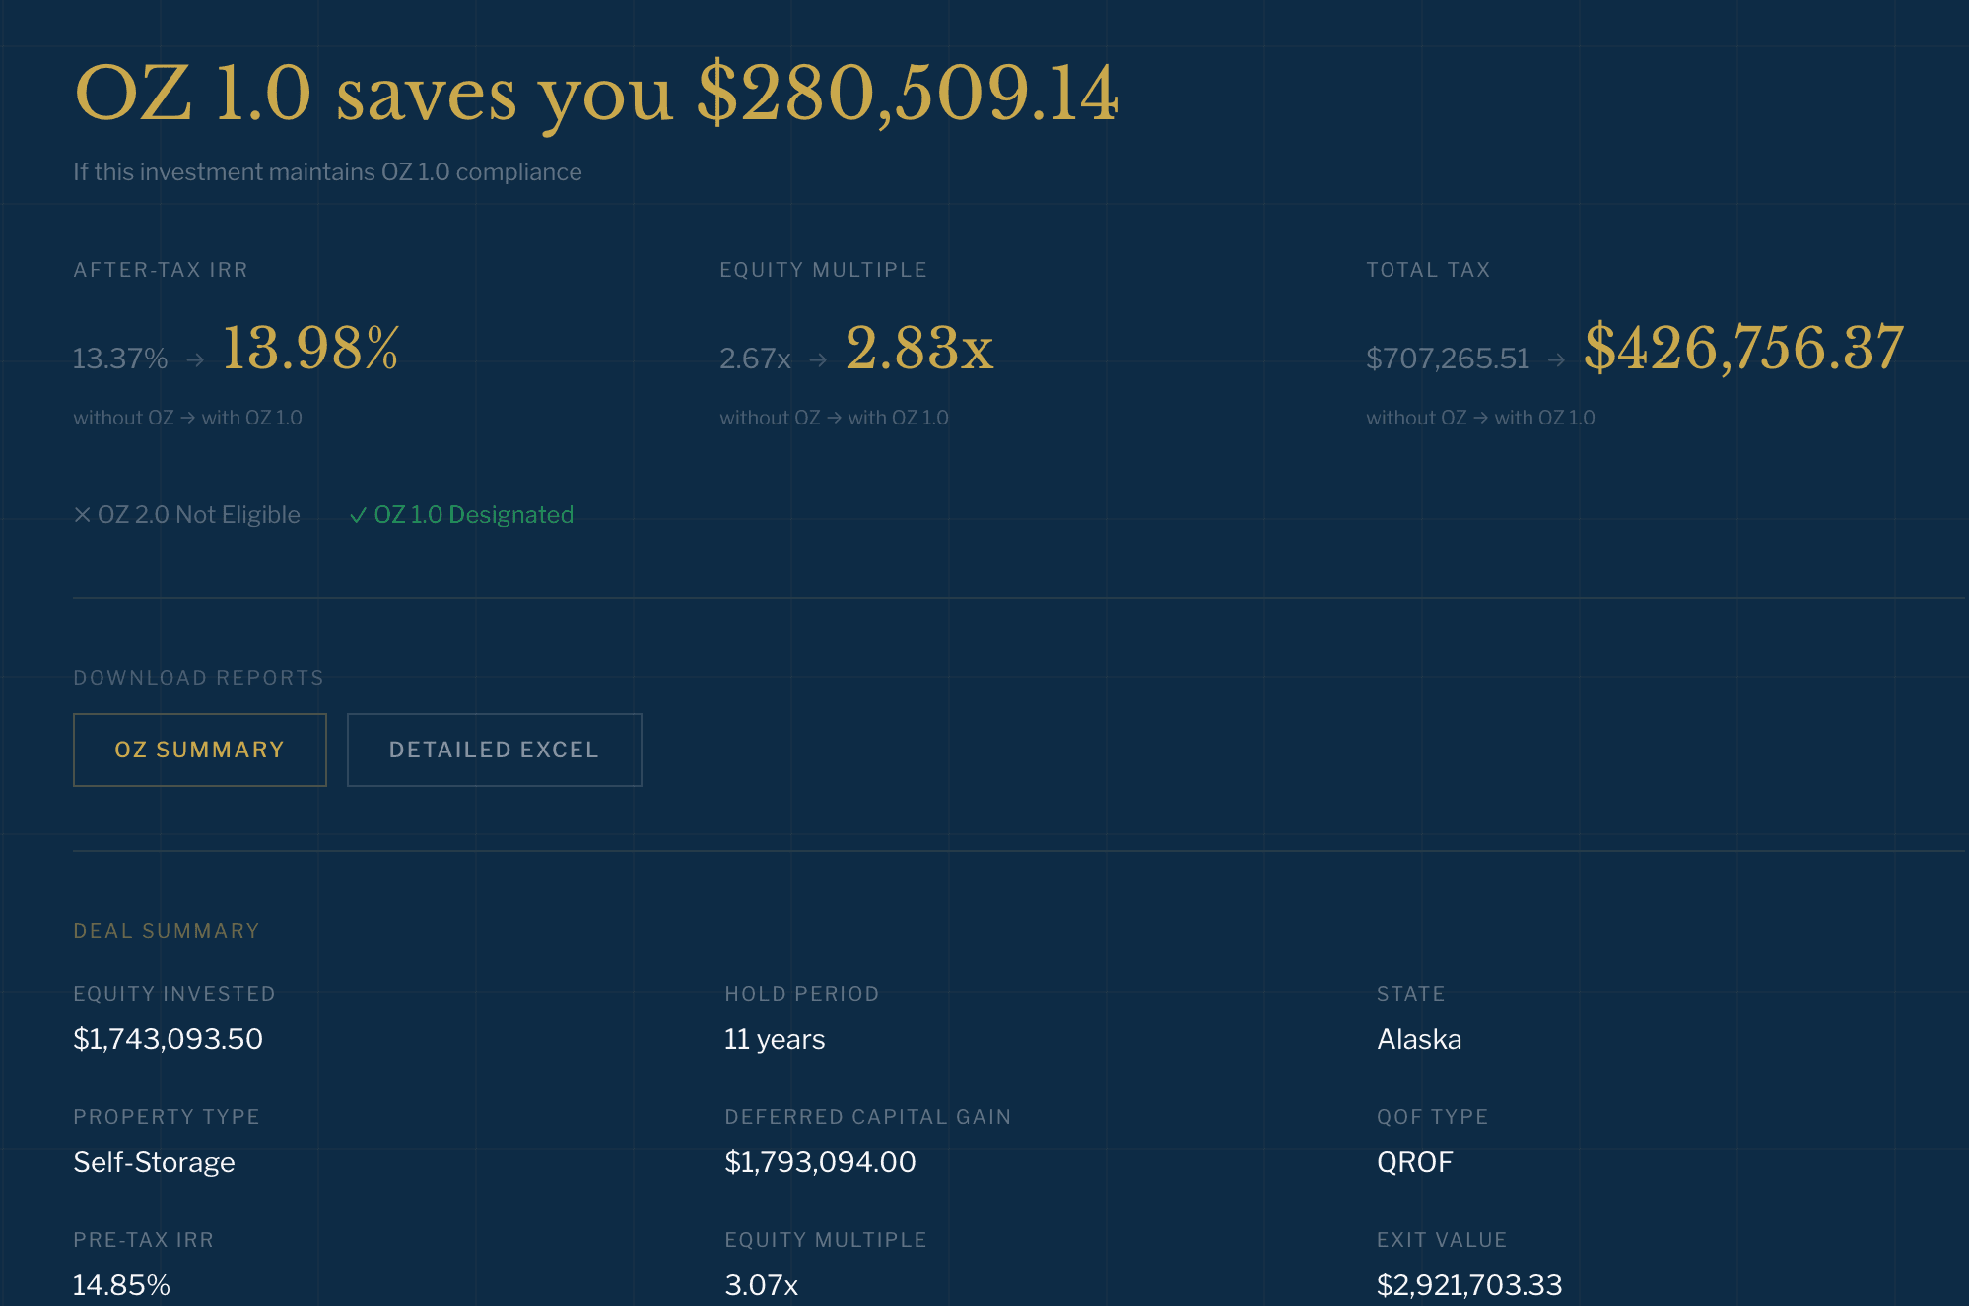Viewport: 1969px width, 1306px height.
Task: Expand the After-Tax IRR comparison details
Action: point(161,269)
